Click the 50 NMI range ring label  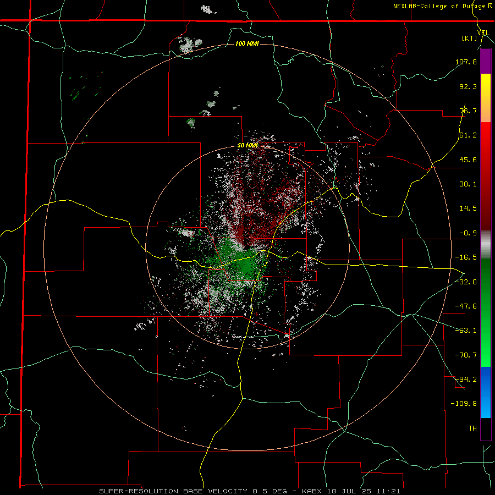[x=247, y=146]
